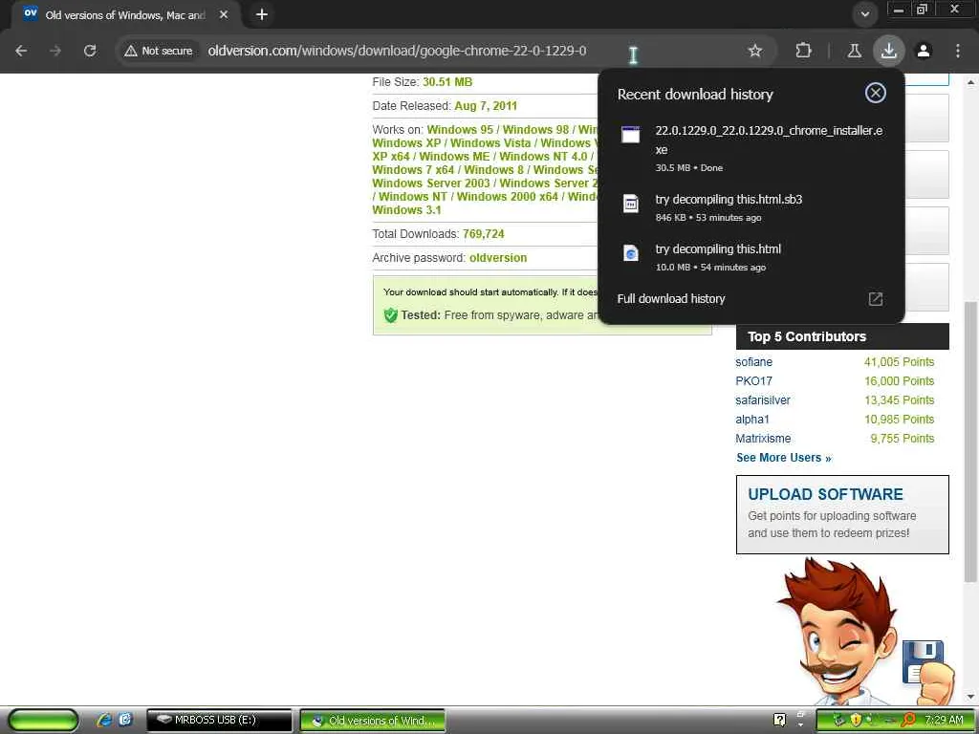Open Chrome's three-dot menu
The width and height of the screenshot is (979, 734).
pos(958,51)
